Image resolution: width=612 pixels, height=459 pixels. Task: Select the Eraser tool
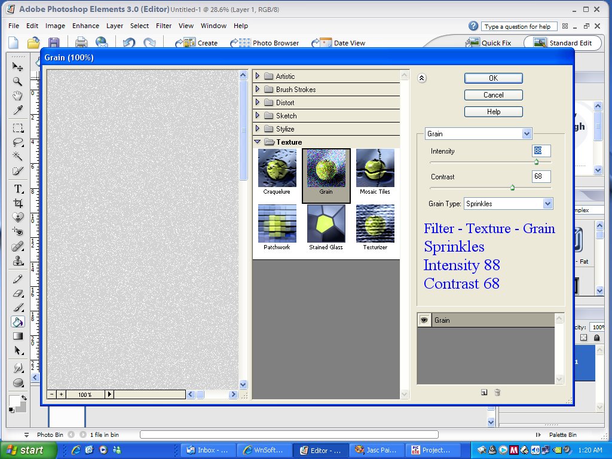18,293
